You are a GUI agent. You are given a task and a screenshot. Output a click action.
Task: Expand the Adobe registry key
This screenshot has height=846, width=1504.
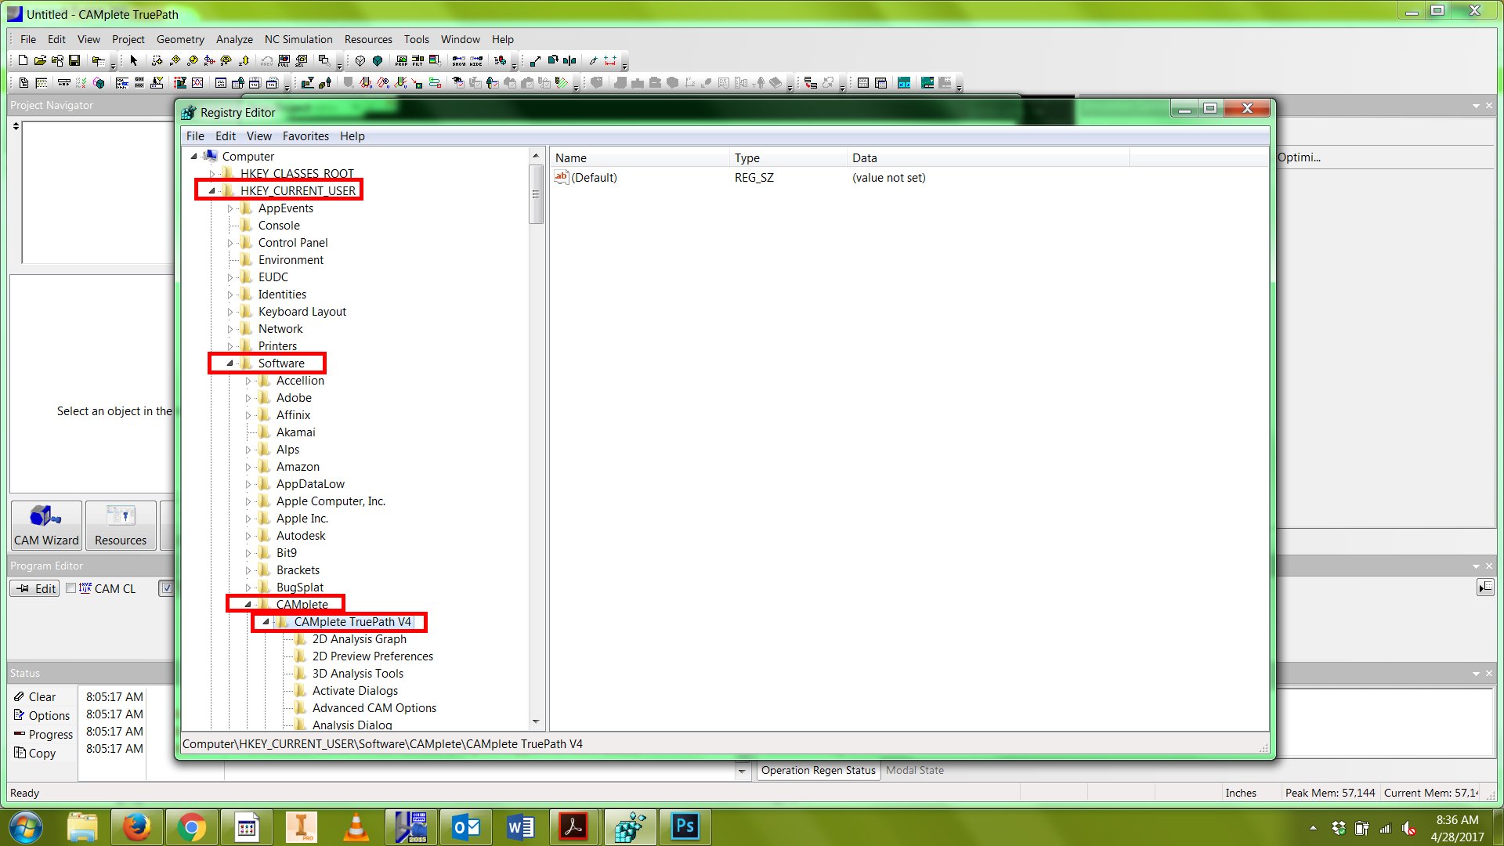[248, 398]
